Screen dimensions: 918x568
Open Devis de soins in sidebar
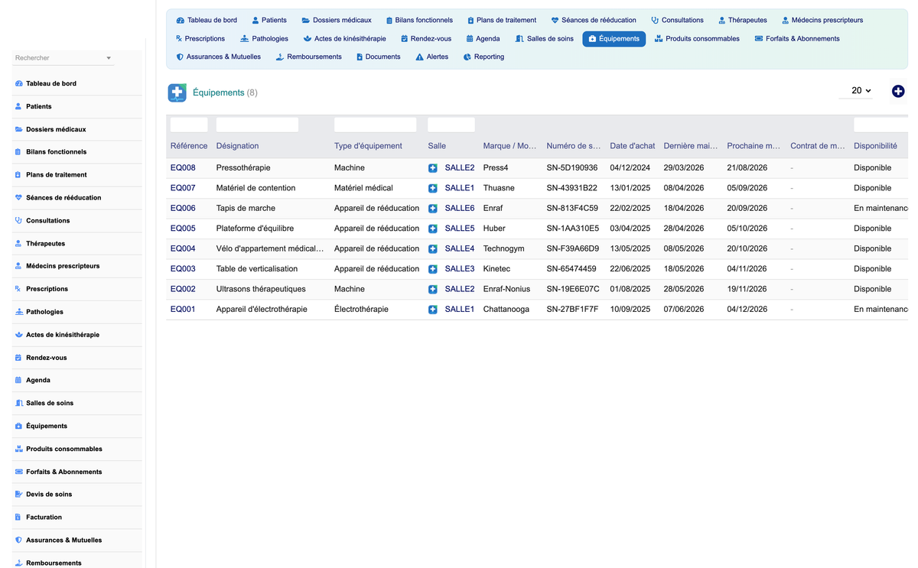[49, 495]
